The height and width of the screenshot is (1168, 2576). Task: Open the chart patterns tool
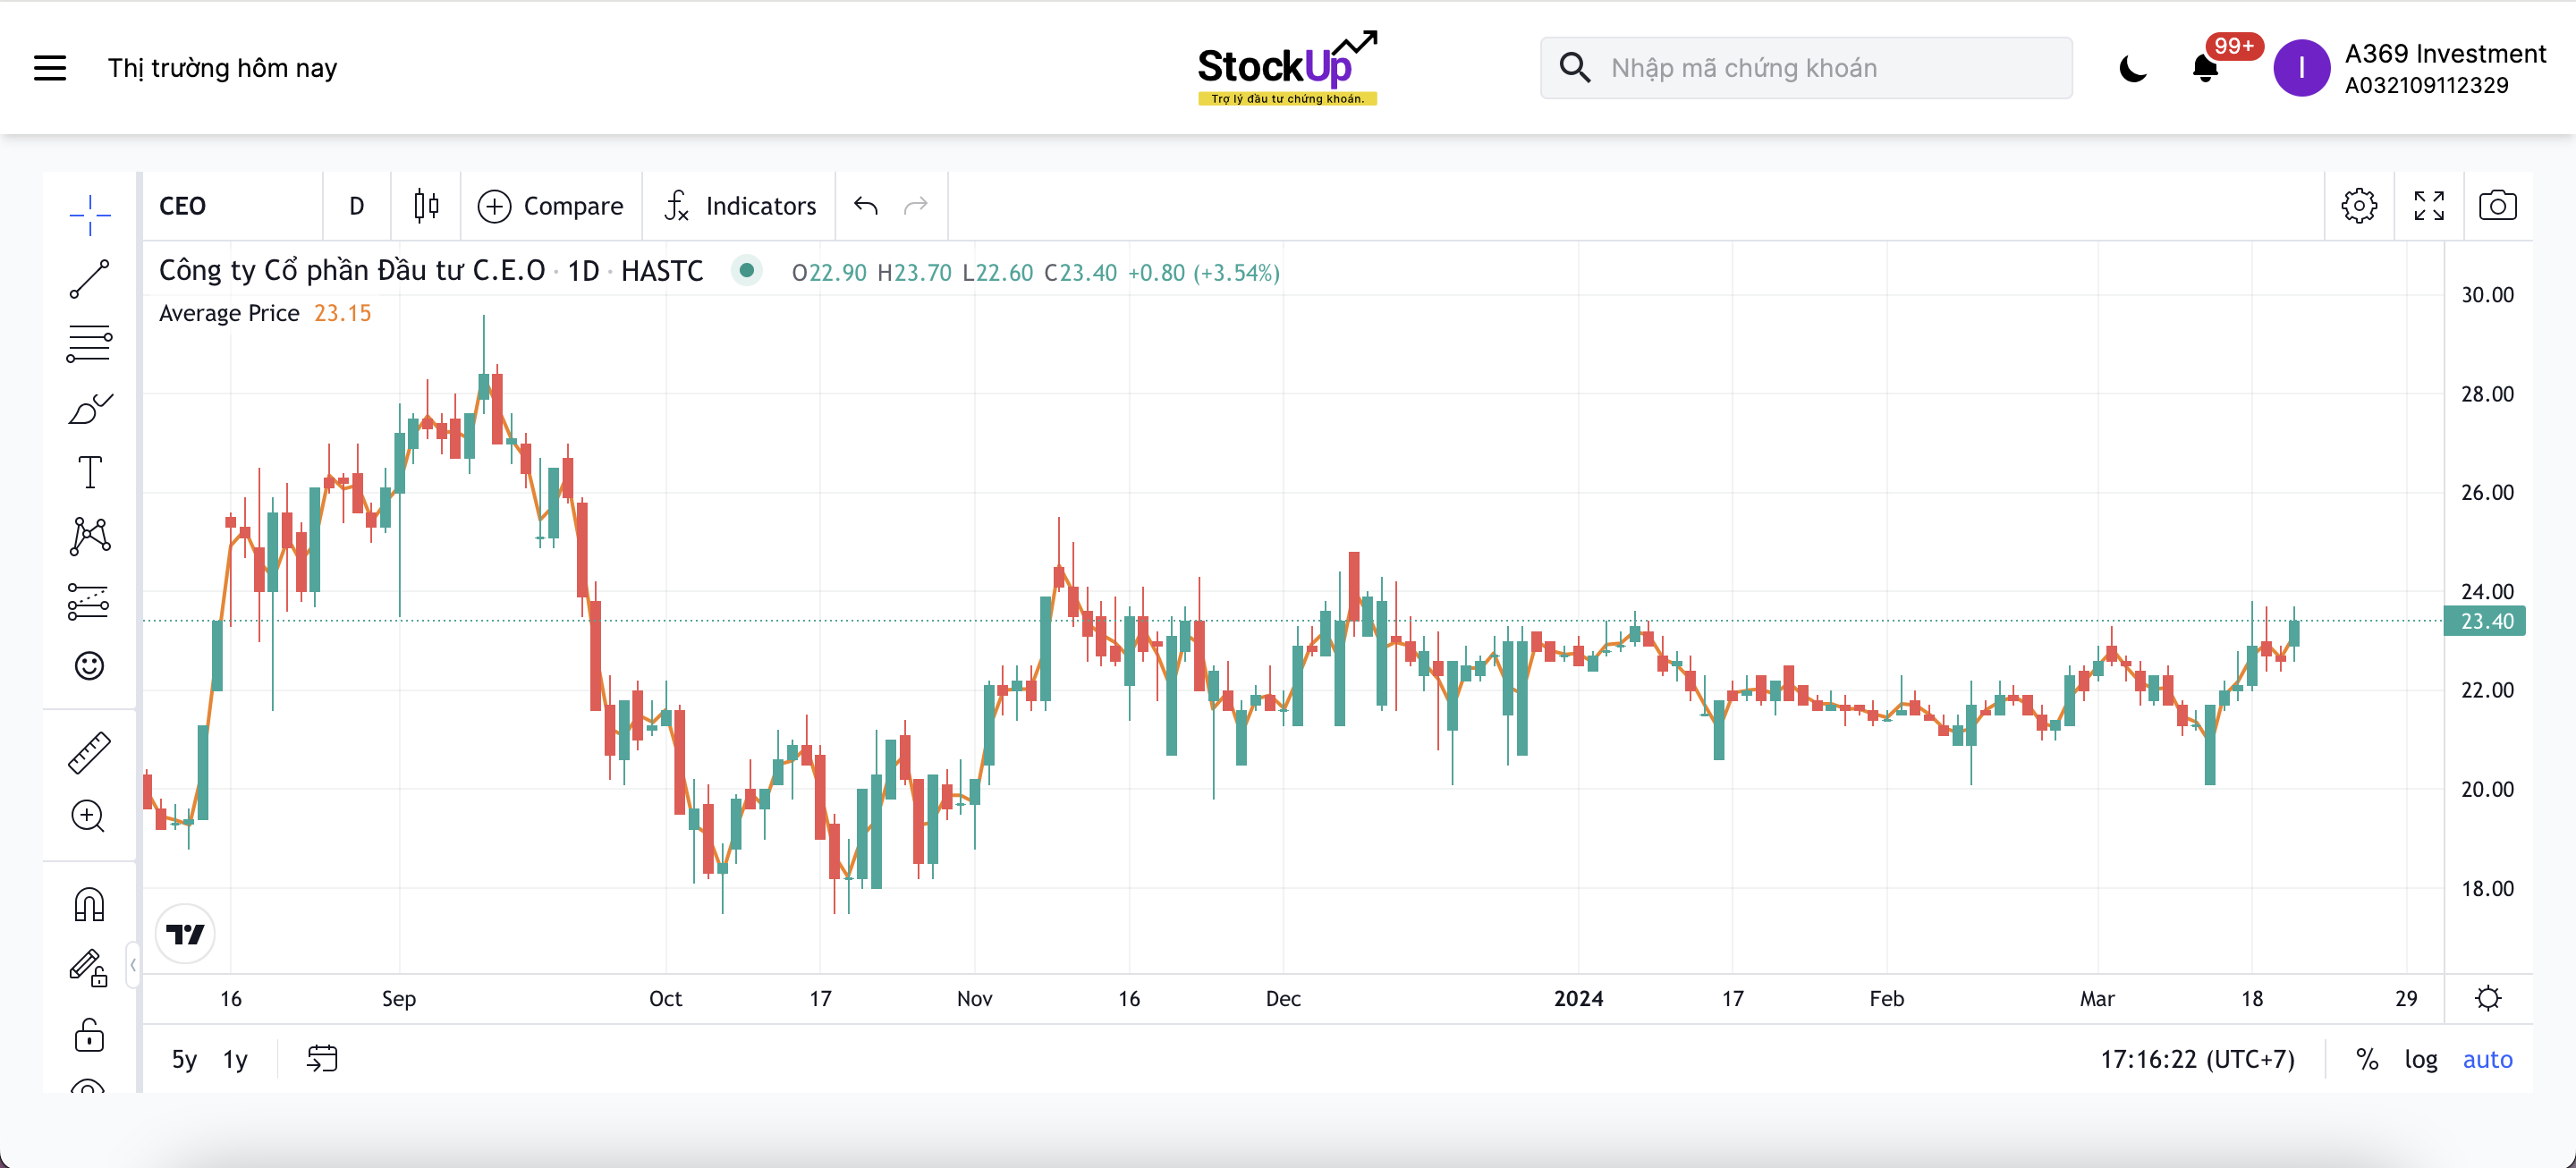[x=89, y=536]
